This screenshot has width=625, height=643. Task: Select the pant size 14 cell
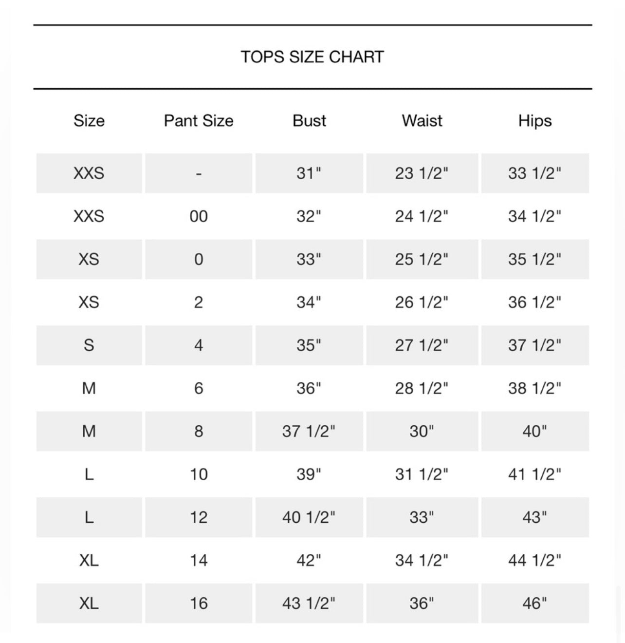pyautogui.click(x=199, y=561)
